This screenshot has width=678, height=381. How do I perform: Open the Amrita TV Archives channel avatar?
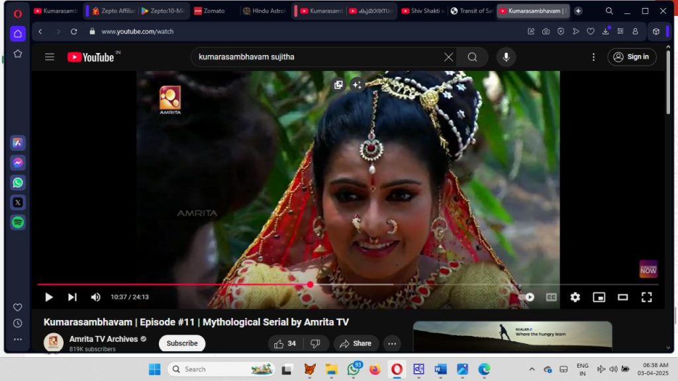53,343
